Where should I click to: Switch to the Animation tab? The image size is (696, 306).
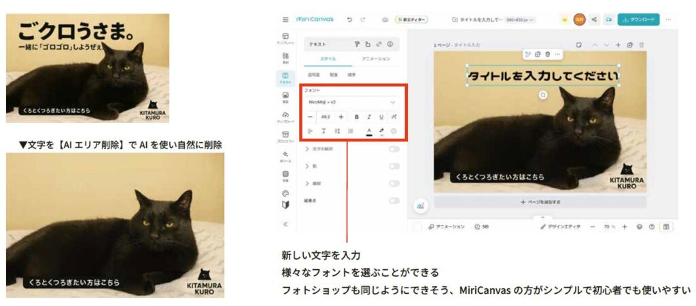(376, 58)
